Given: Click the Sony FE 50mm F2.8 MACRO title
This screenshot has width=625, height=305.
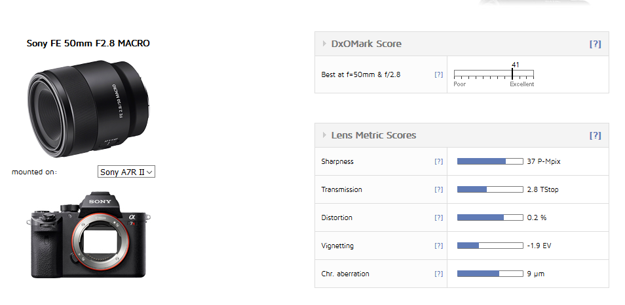Looking at the screenshot, I should pyautogui.click(x=88, y=44).
